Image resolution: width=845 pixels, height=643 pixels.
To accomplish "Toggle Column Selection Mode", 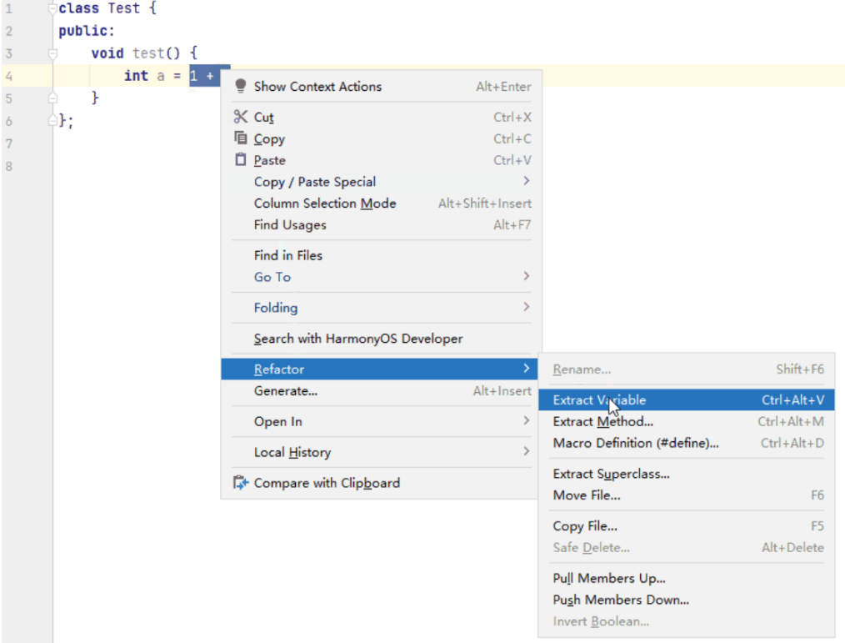I will [325, 203].
